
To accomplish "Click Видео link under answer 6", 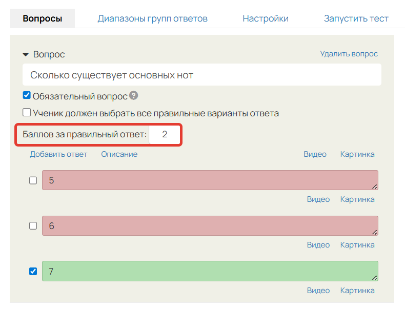I will coord(318,245).
